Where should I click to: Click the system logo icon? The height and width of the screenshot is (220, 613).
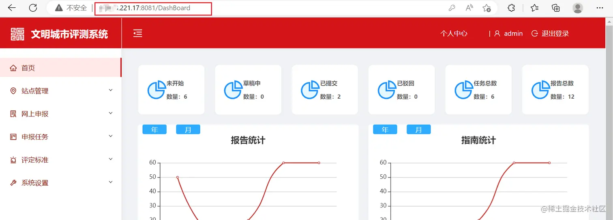(x=17, y=34)
